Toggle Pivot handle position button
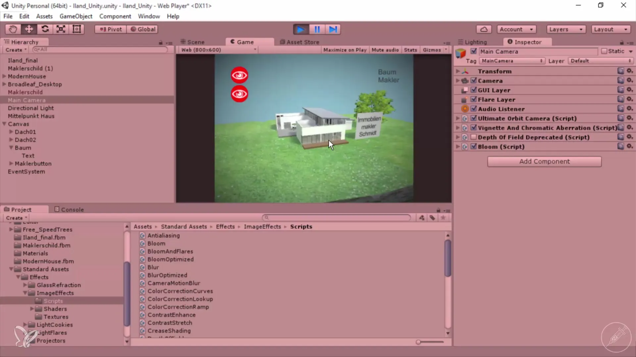This screenshot has height=357, width=636. (x=111, y=29)
